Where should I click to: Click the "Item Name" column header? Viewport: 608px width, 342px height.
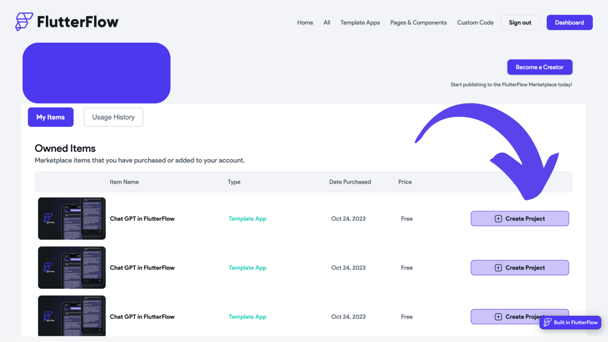[124, 182]
